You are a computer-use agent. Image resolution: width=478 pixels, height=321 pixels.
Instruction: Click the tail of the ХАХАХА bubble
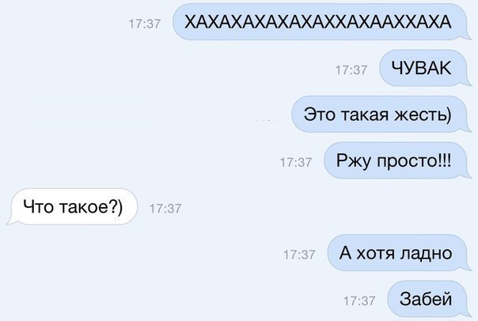point(467,36)
